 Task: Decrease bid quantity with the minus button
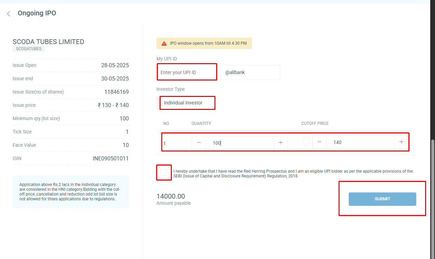[199, 143]
